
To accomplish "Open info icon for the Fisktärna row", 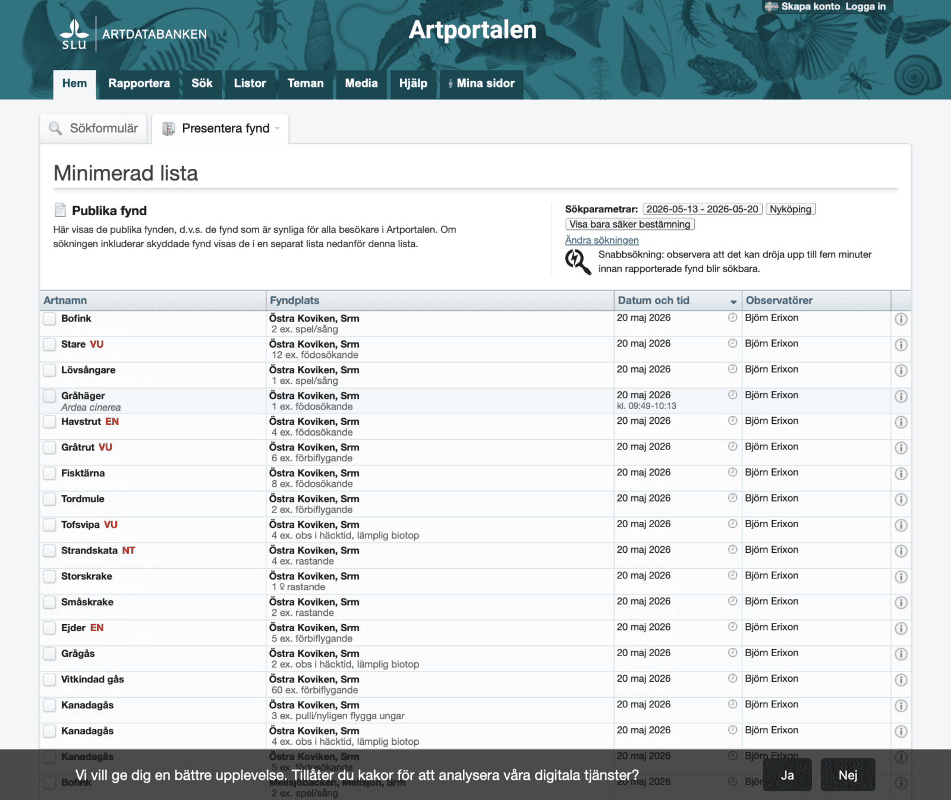I will (901, 474).
